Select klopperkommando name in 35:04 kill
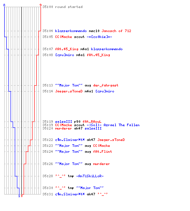Viewport: 190px width, 211px height. tap(71, 31)
